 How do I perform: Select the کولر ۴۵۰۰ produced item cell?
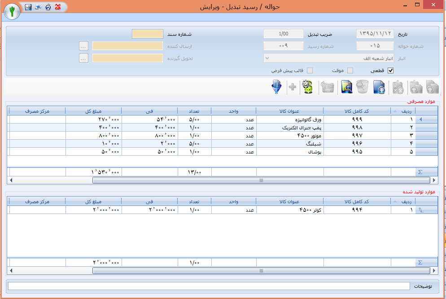coord(290,210)
